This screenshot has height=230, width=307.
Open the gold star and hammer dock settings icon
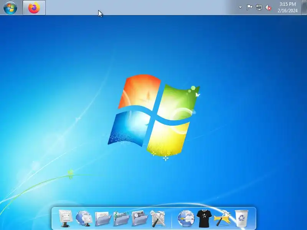click(223, 218)
